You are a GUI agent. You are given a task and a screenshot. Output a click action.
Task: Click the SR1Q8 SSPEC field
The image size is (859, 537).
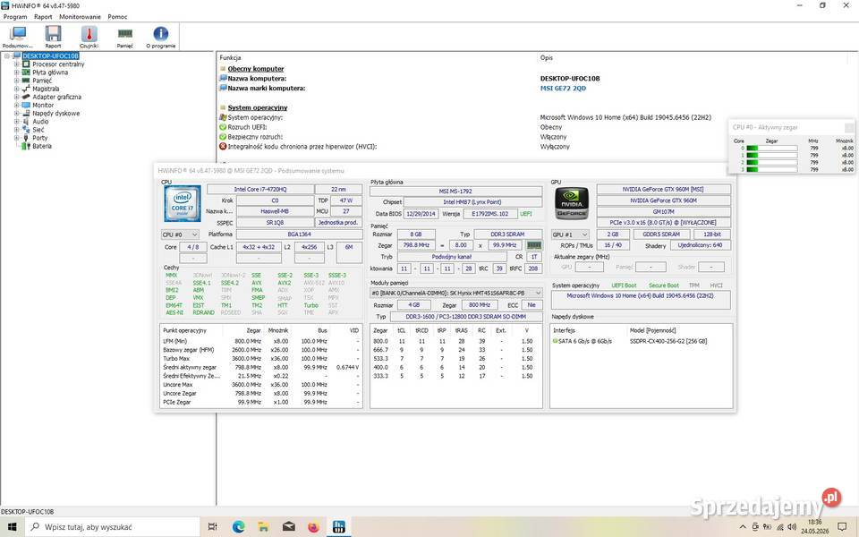point(275,223)
